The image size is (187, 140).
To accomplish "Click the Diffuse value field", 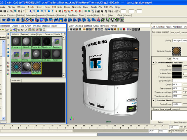I will [177, 84].
